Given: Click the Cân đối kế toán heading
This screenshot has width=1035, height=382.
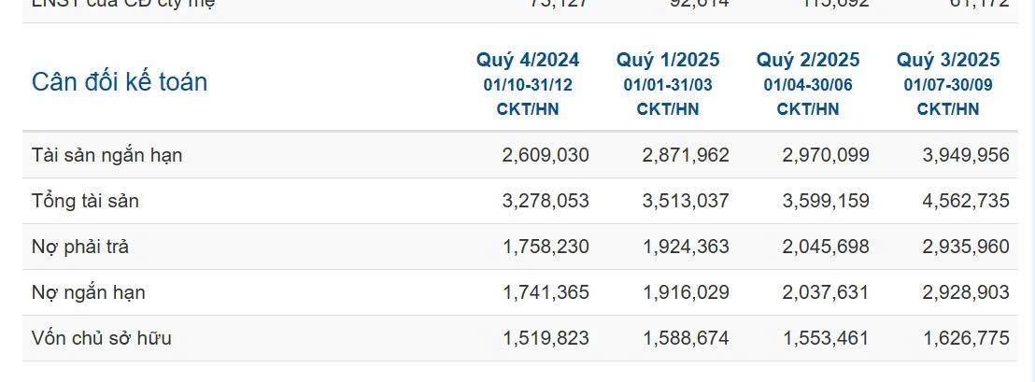Looking at the screenshot, I should [120, 82].
